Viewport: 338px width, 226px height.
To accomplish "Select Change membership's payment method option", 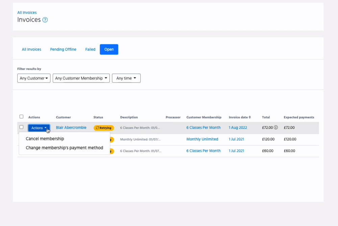I will click(x=64, y=148).
